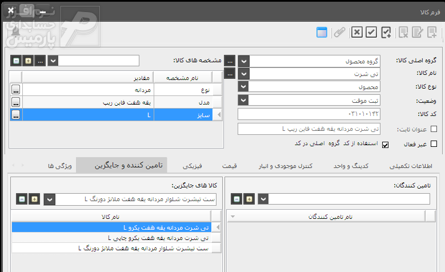Expand the وضعیت dropdown arrow

(243, 100)
